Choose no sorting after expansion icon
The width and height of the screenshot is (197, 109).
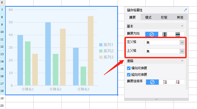[152, 82]
